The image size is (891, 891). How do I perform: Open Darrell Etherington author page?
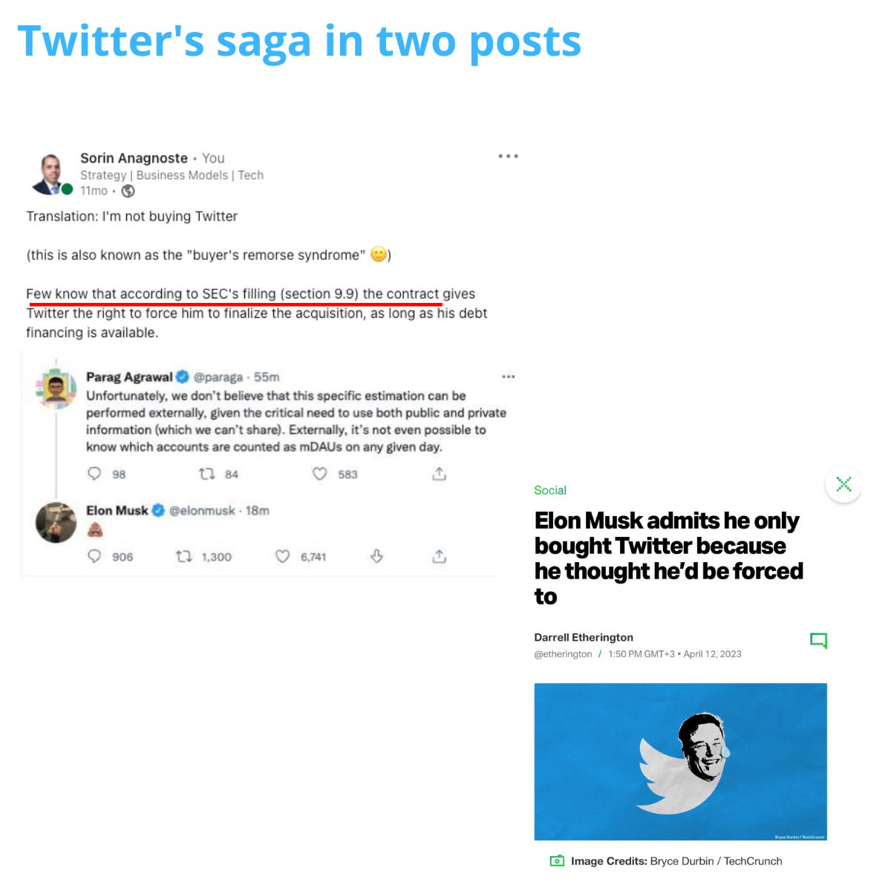[584, 637]
